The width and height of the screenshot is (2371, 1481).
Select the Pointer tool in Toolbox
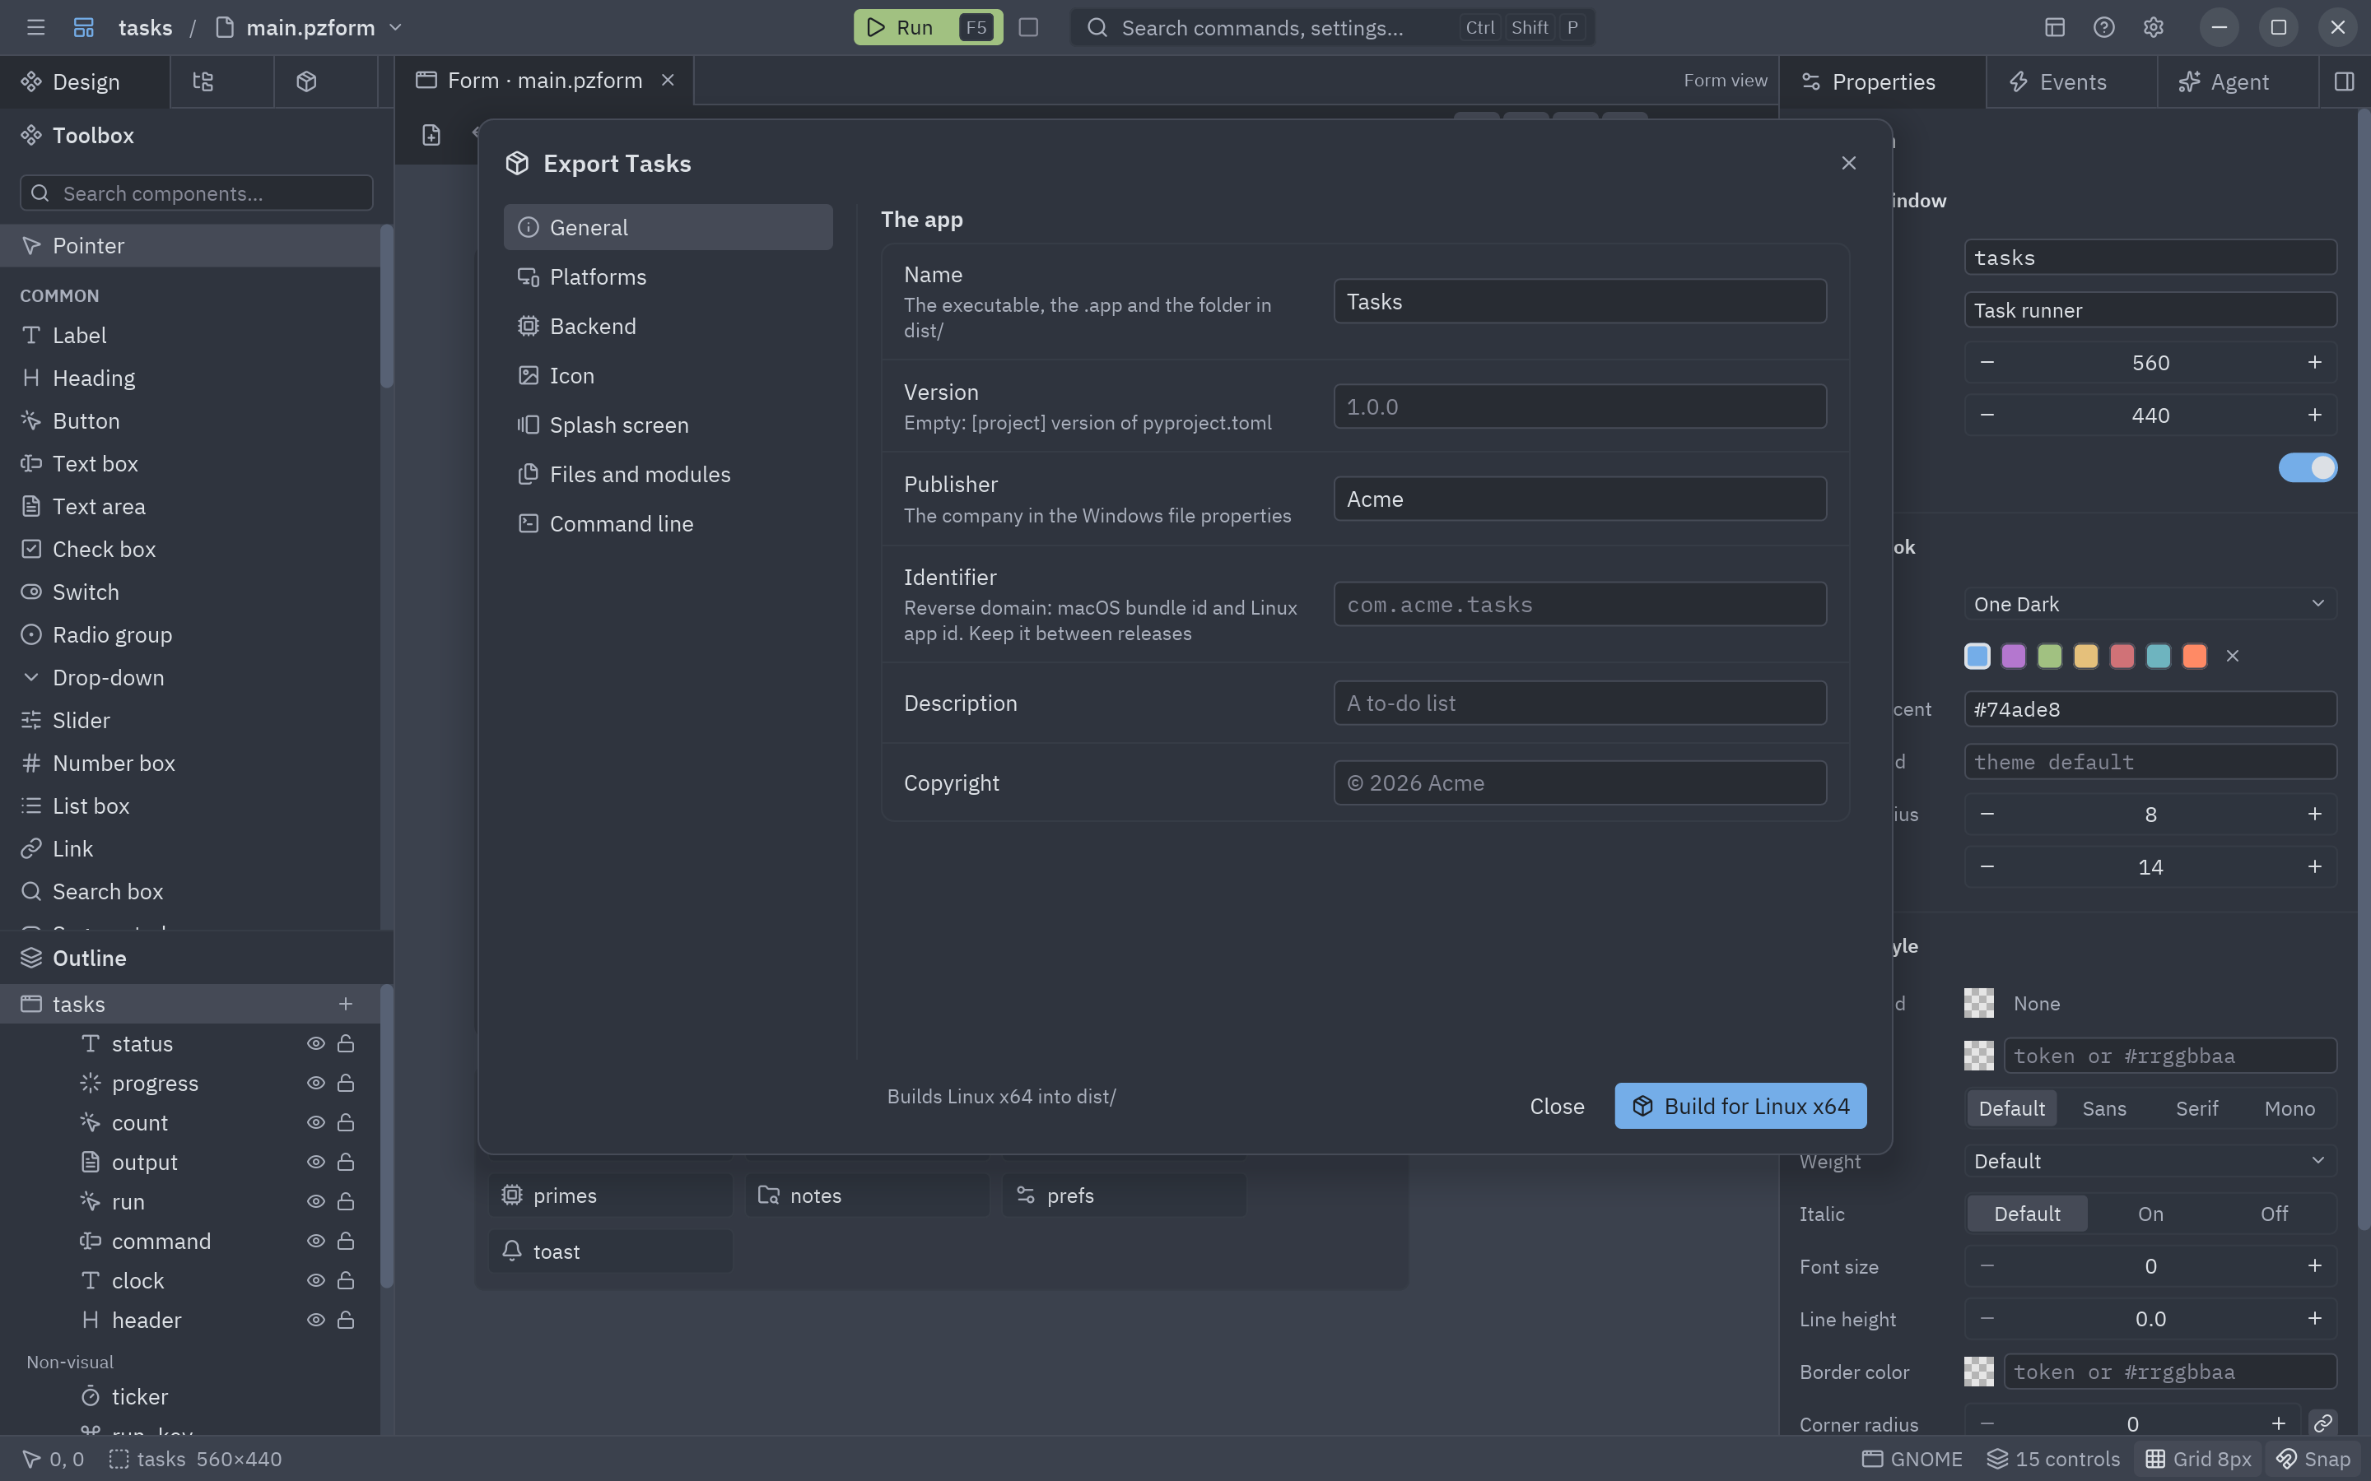pos(190,246)
